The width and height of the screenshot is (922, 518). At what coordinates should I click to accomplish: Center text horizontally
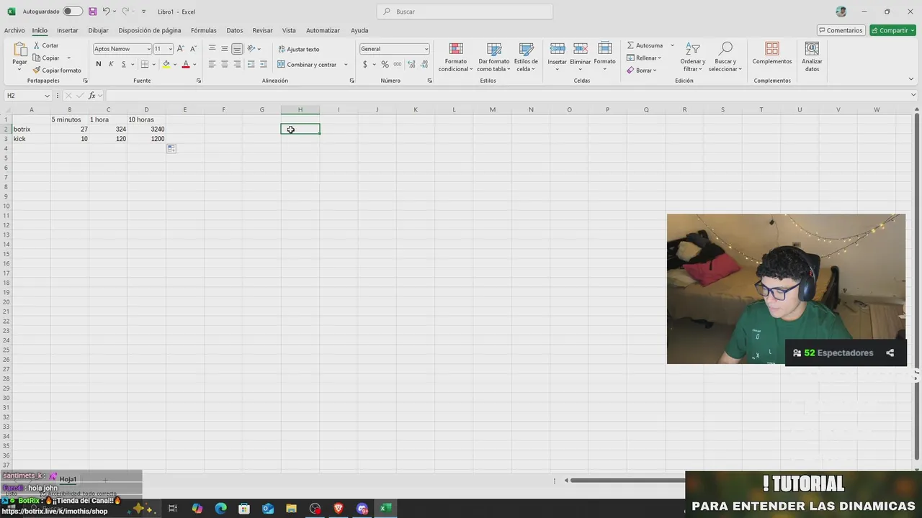click(x=225, y=64)
